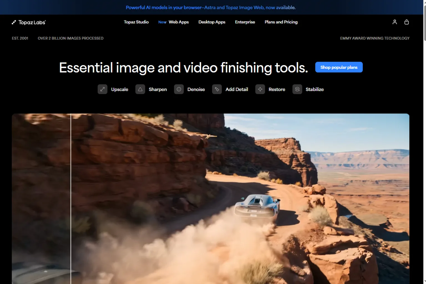Click the Topaz Labs logo
426x284 pixels.
pos(29,22)
